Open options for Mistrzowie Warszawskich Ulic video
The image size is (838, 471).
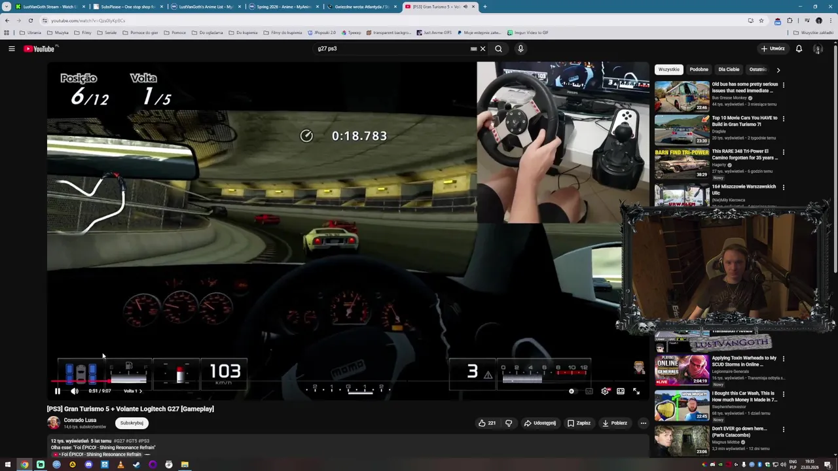783,187
